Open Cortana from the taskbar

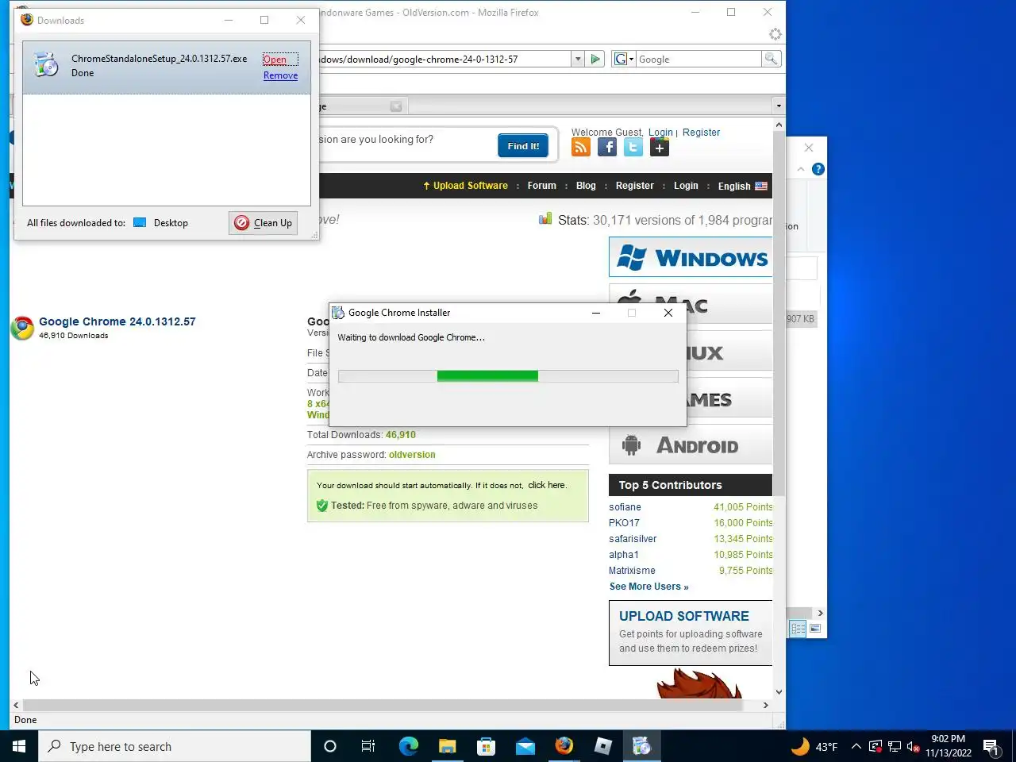330,746
